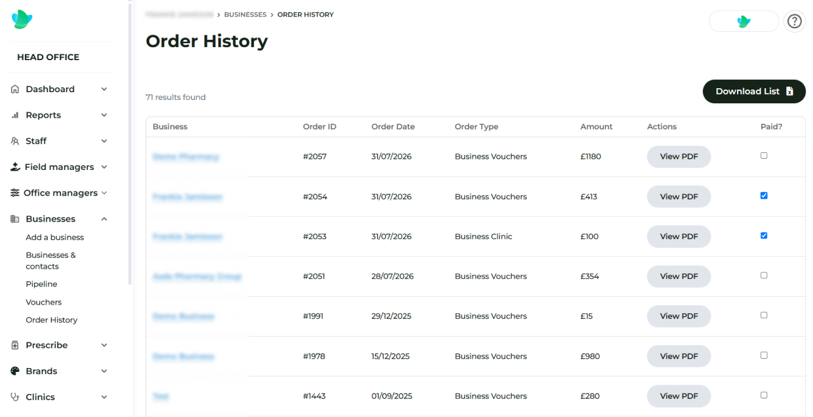Expand the Office managers chevron
This screenshot has width=813, height=417.
(x=104, y=193)
